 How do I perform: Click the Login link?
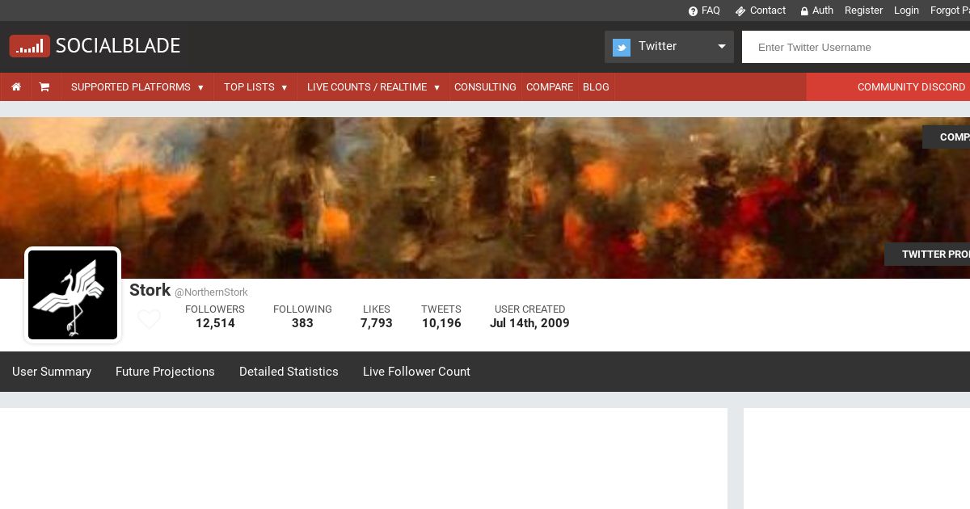906,11
